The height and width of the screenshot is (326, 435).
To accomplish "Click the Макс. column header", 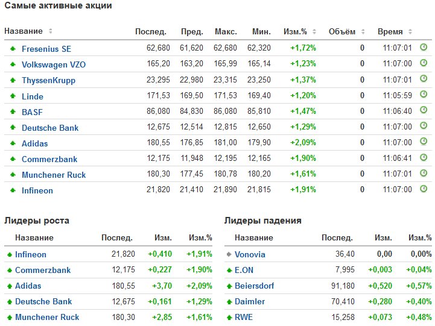I will [226, 31].
